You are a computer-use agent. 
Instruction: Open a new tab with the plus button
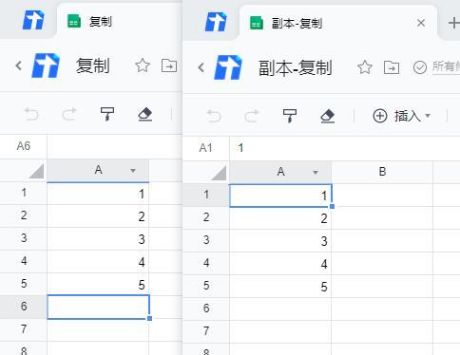[x=453, y=23]
